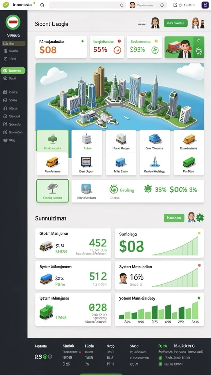Select the tower monument tile
The width and height of the screenshot is (211, 375).
coord(155,164)
